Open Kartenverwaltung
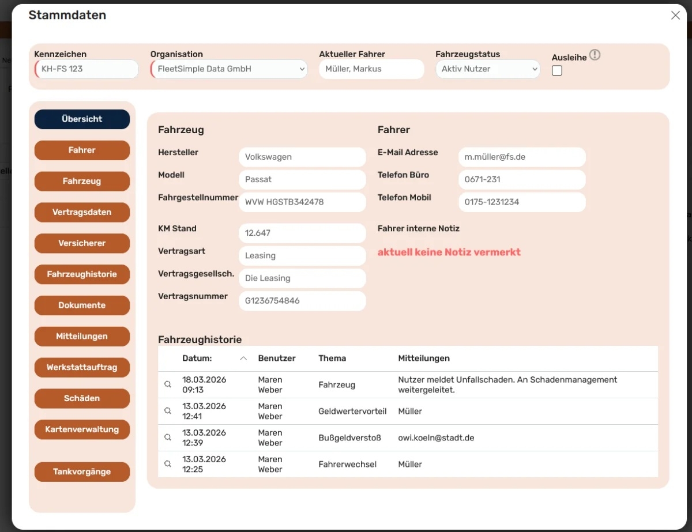The image size is (692, 532). click(x=82, y=430)
